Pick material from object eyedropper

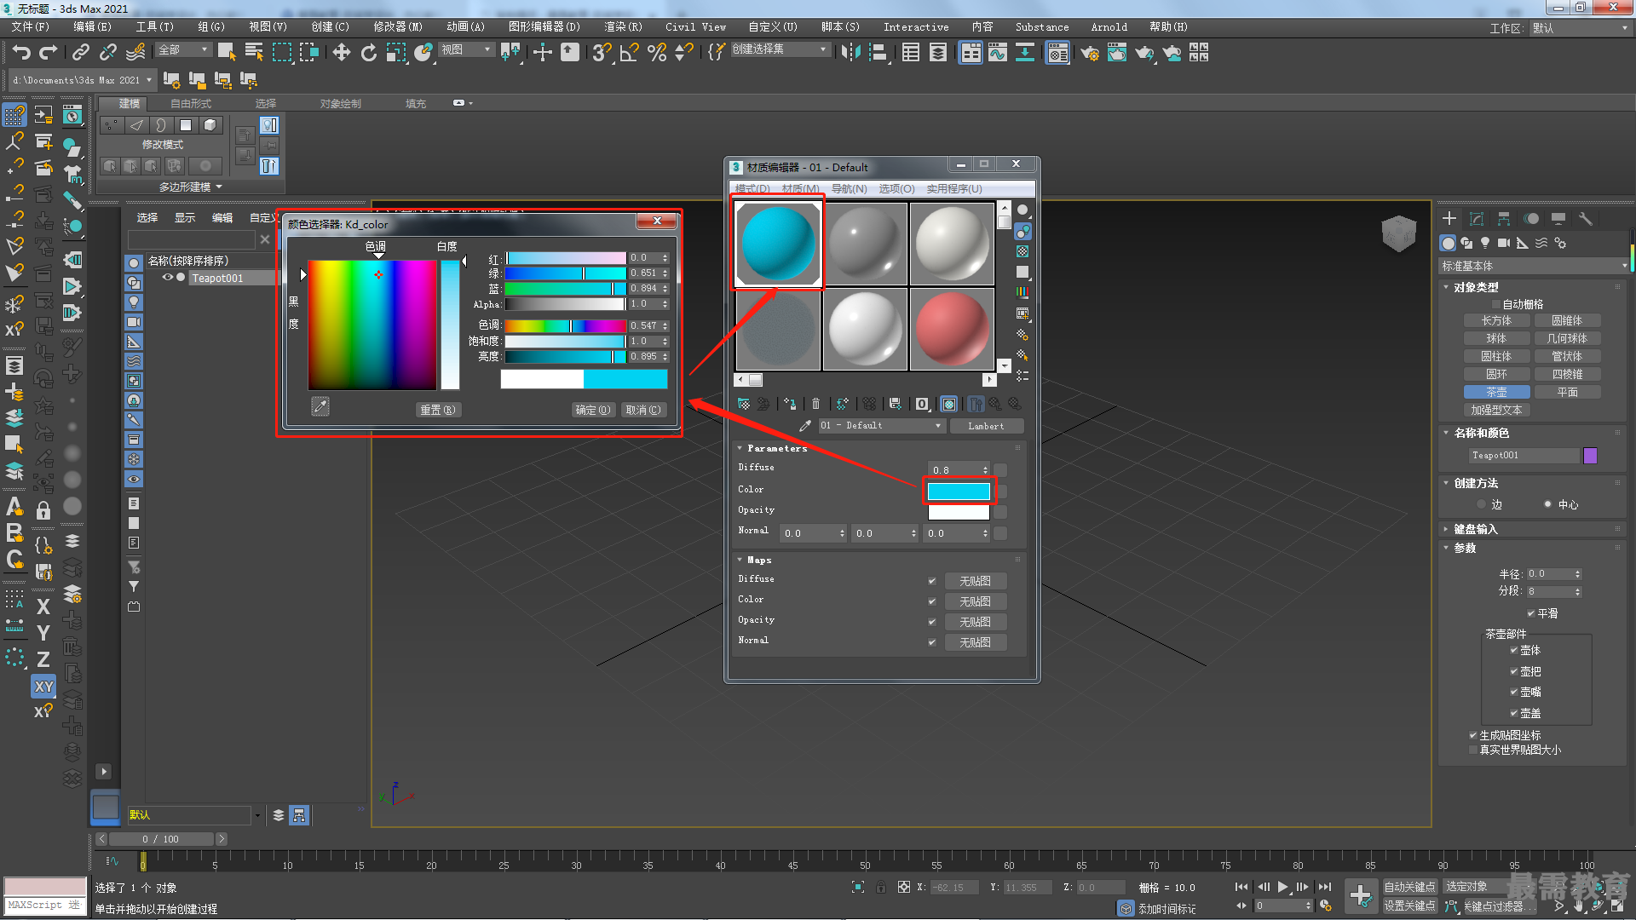coord(804,426)
